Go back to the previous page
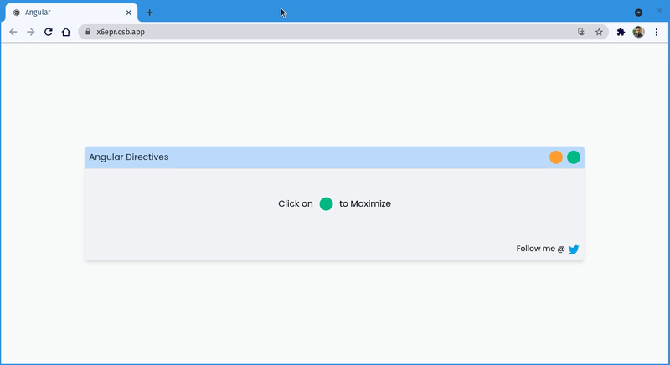670x365 pixels. (x=13, y=32)
